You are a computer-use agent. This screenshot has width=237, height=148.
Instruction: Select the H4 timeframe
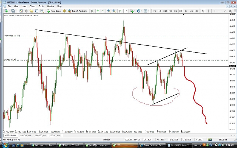pos(180,11)
